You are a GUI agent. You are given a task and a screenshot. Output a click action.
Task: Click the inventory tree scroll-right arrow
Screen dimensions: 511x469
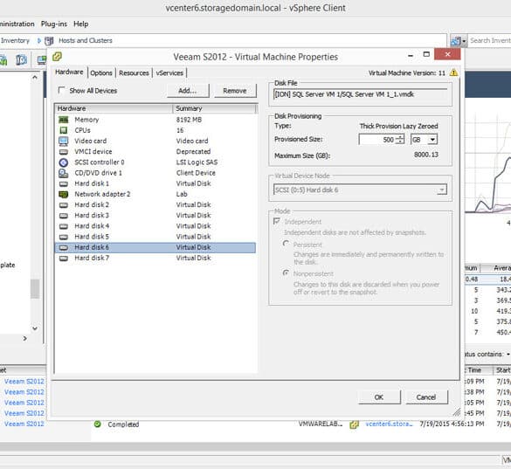(x=25, y=339)
